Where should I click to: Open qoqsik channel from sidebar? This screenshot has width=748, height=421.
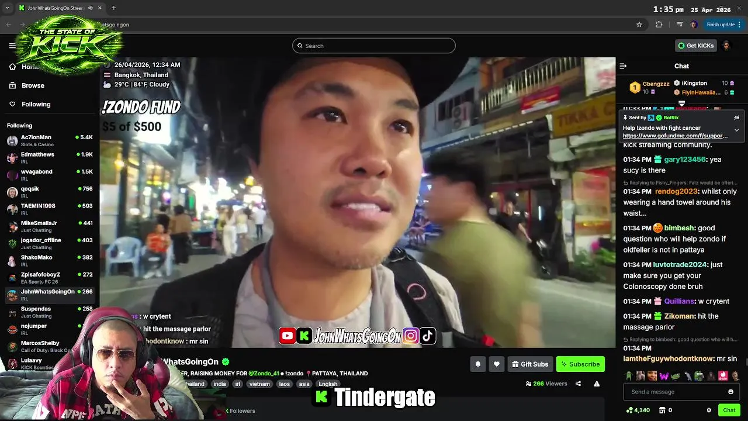pos(50,192)
